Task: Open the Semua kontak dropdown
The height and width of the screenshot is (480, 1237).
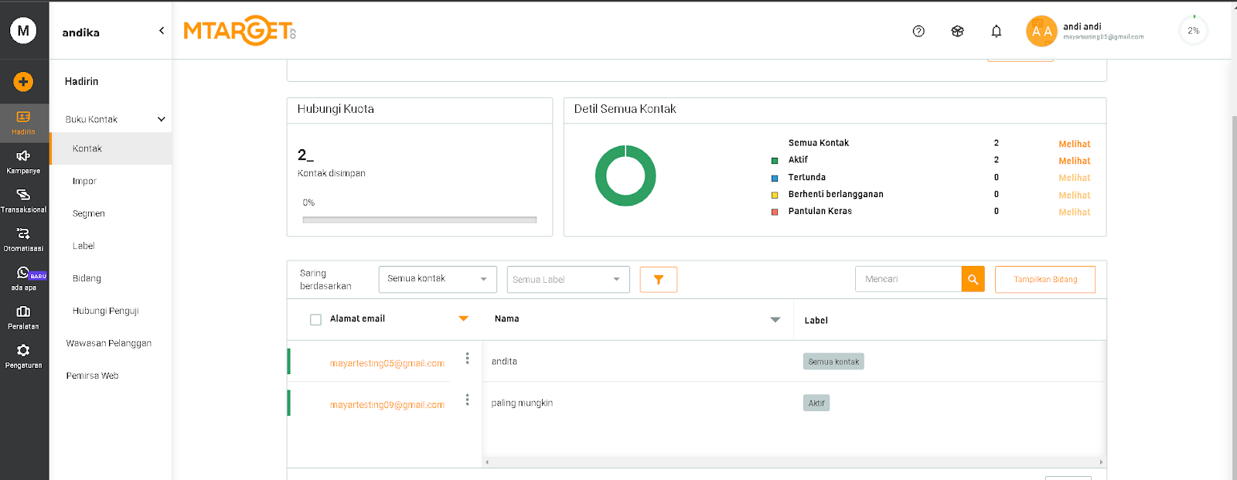Action: point(438,279)
